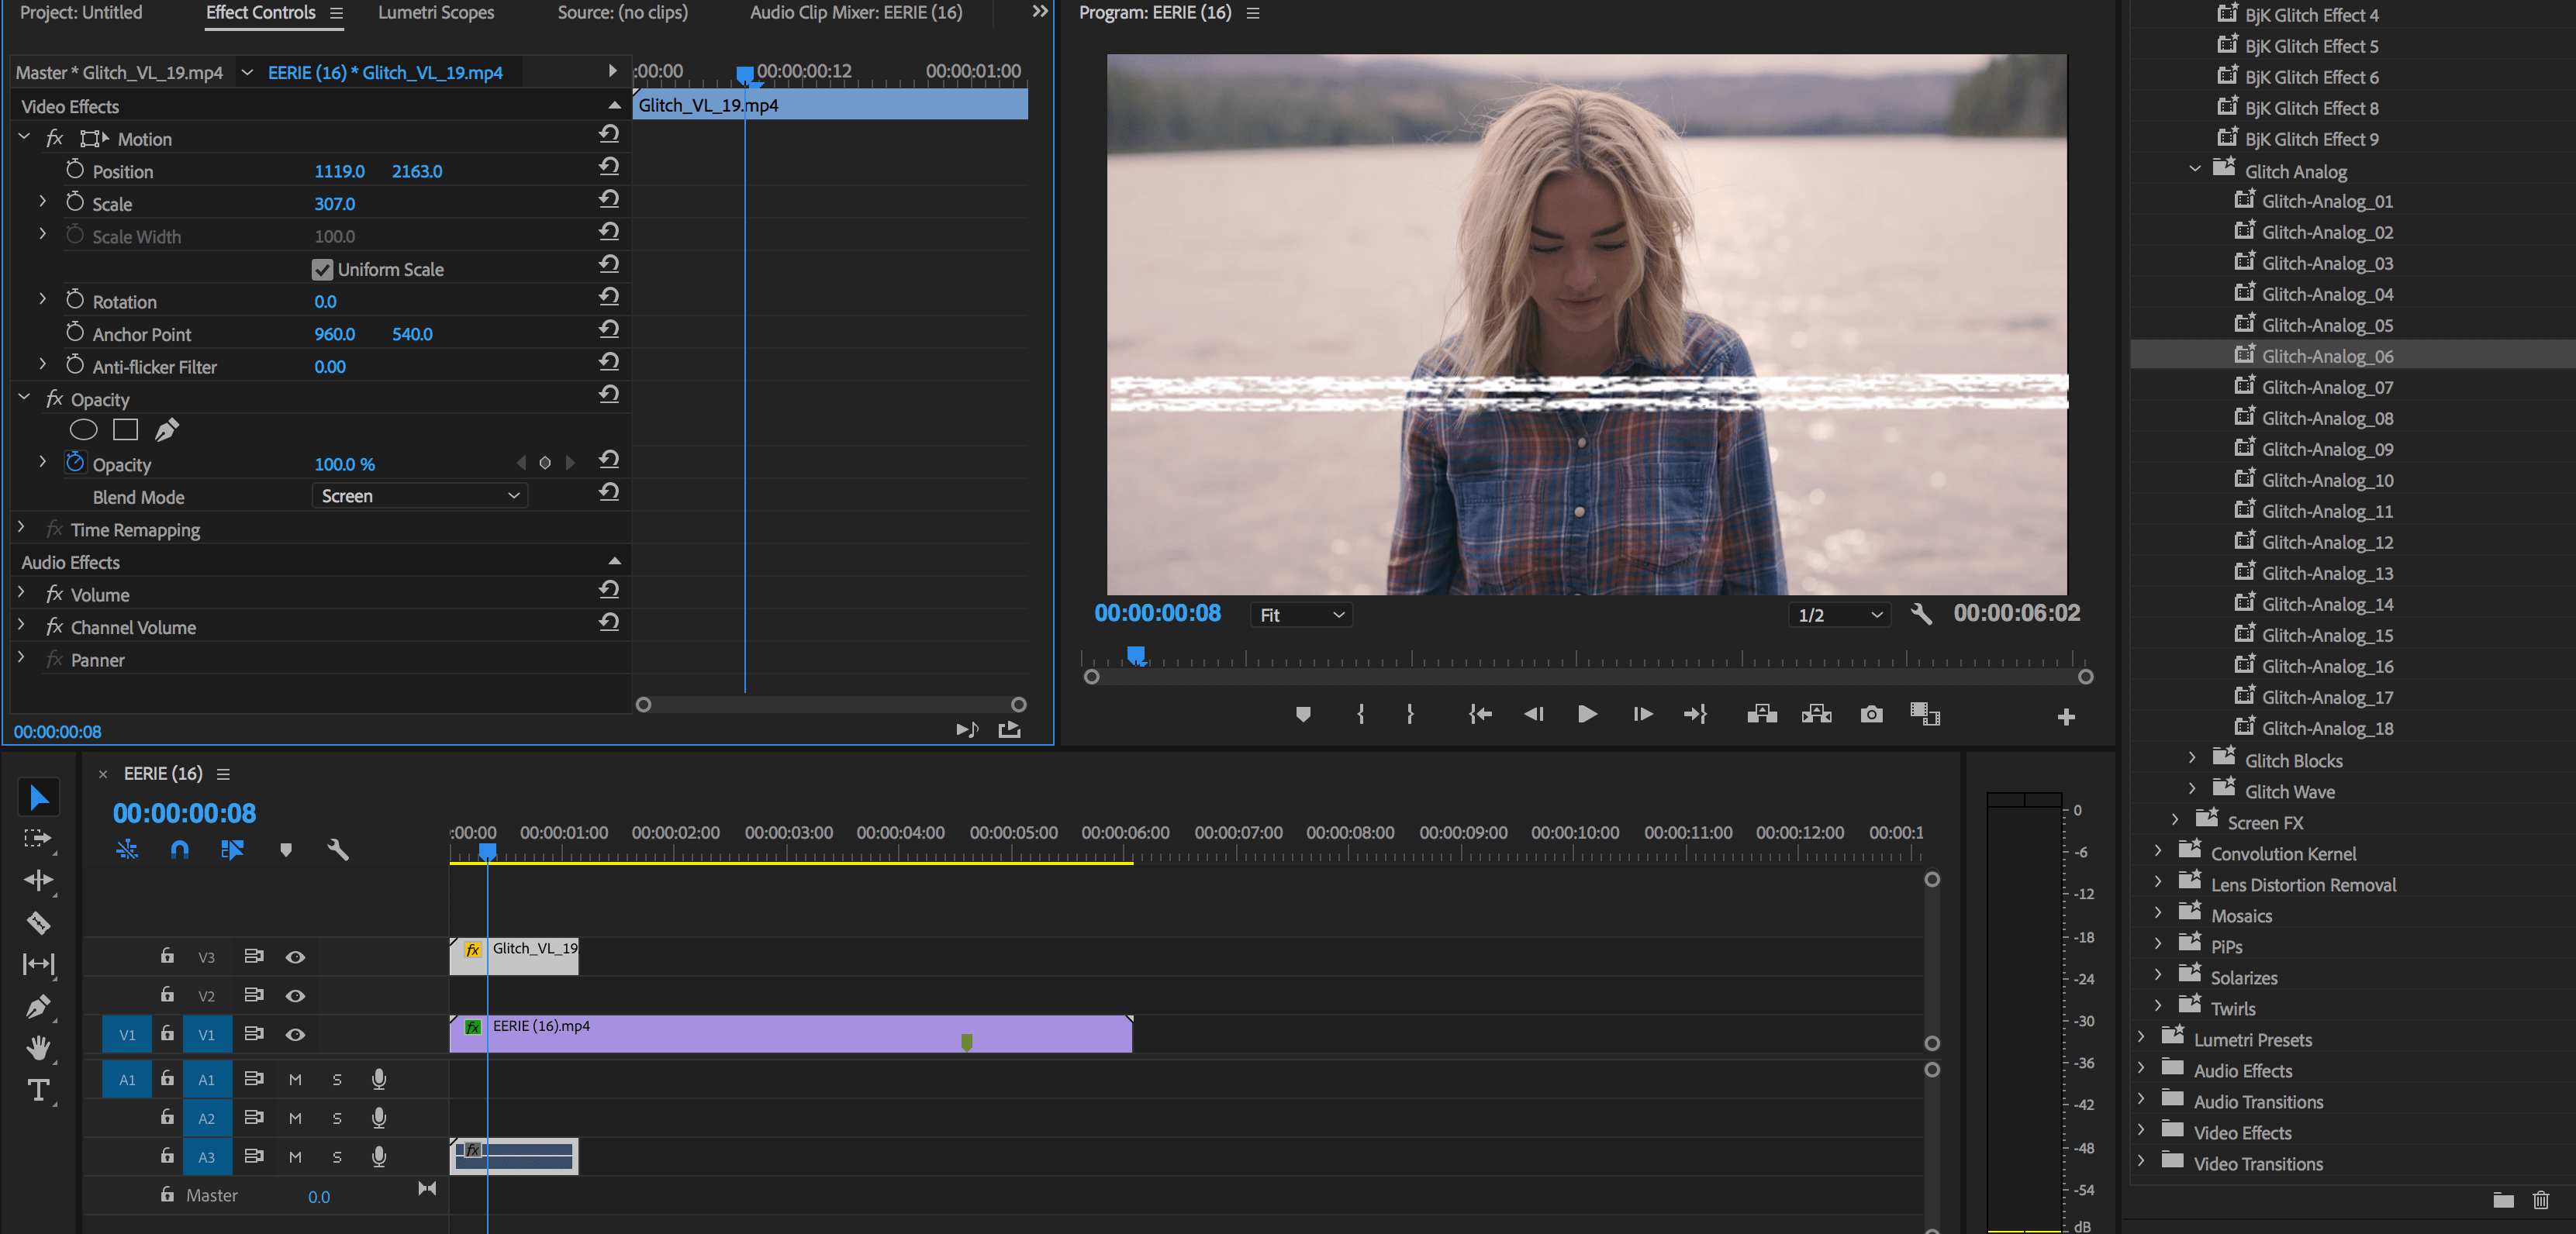The image size is (2576, 1234).
Task: Uncheck the Uniform Scale checkbox
Action: 322,269
